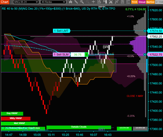Click the 17562.25 current price marker
163x137 pixels.
pos(155,37)
